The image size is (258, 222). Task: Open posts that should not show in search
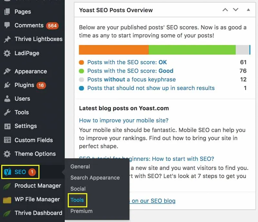tap(151, 88)
